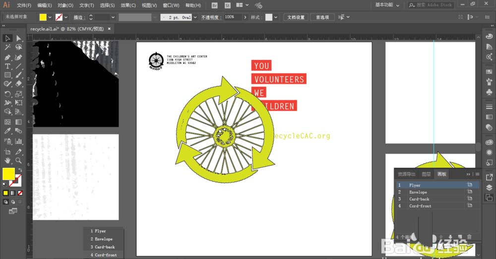Open the 2 pt. Oval brush dropdown
Image resolution: width=496 pixels, height=259 pixels.
[x=194, y=17]
